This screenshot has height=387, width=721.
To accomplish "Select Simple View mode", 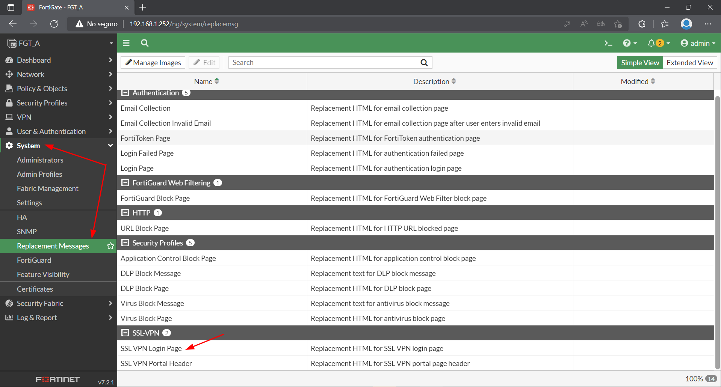I will [639, 63].
